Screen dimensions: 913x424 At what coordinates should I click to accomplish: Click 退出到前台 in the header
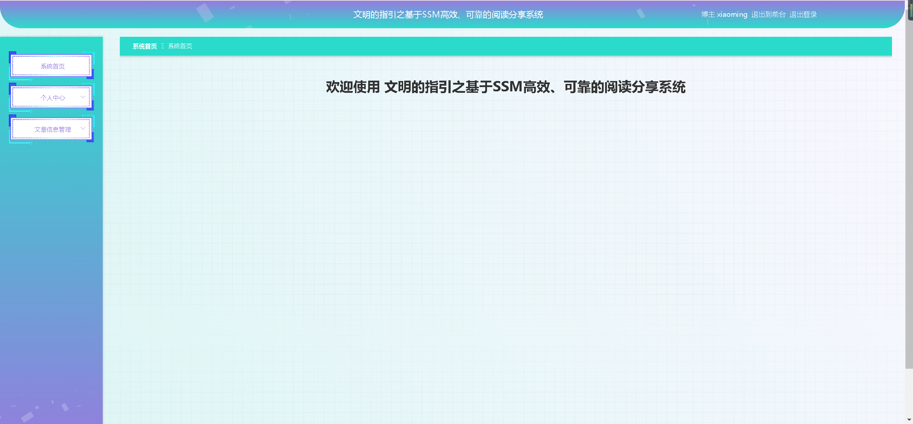(768, 15)
